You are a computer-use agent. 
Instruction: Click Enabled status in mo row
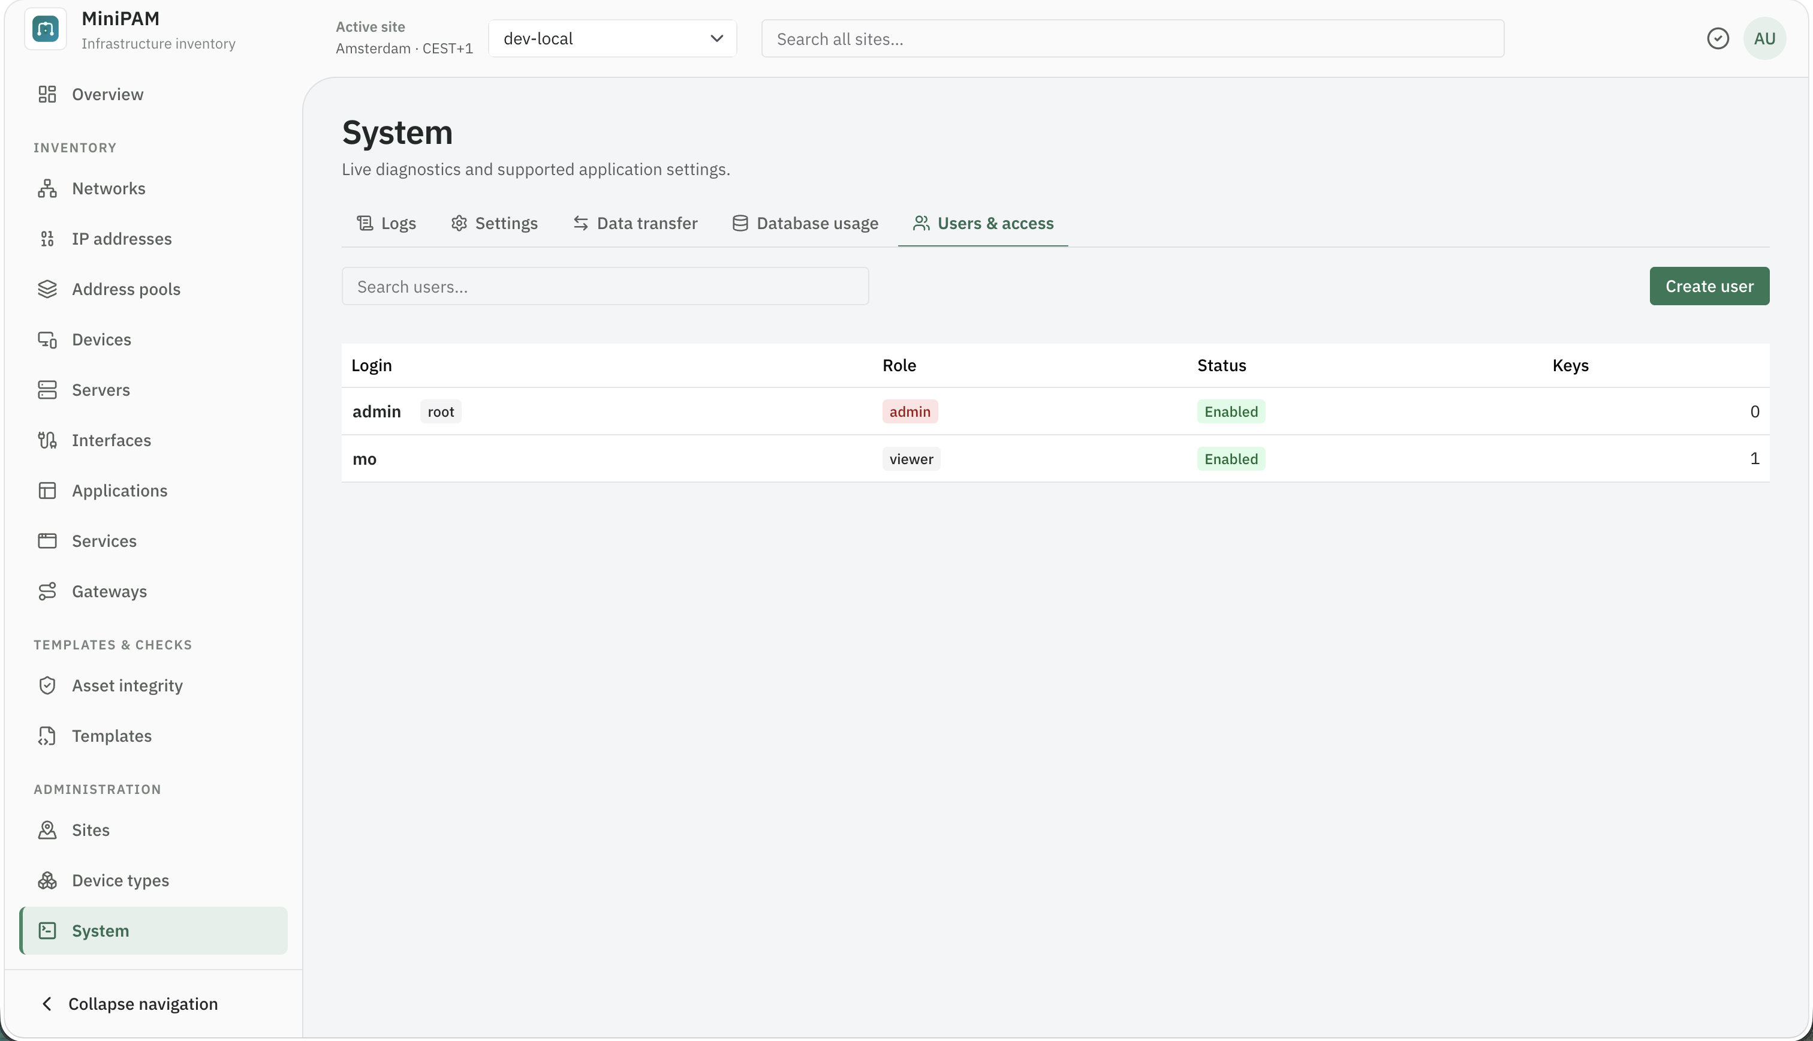pos(1231,459)
